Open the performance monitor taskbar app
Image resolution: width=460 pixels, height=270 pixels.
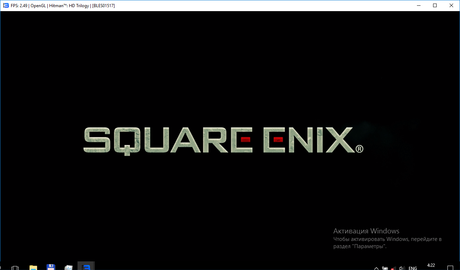pos(68,267)
